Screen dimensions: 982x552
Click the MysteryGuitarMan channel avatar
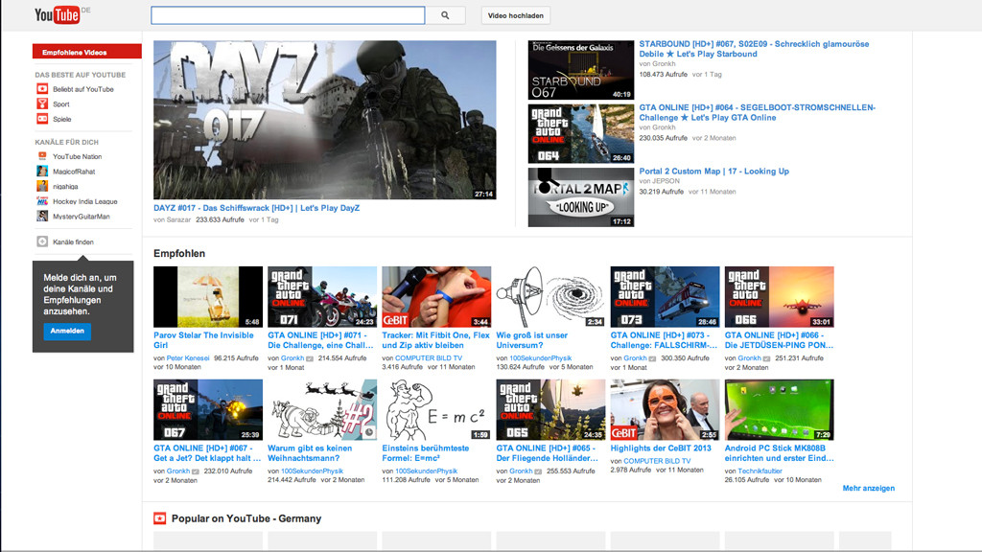[42, 217]
